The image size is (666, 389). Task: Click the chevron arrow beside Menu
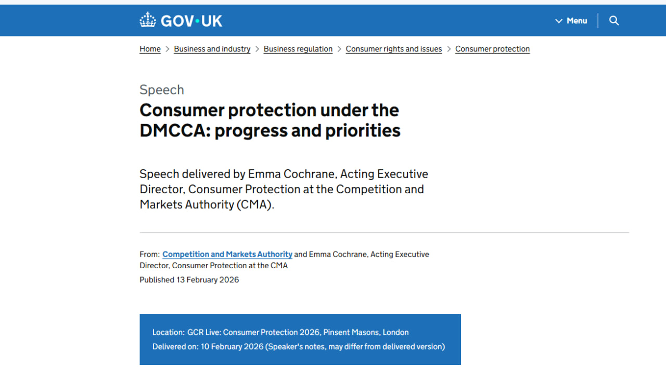[559, 21]
